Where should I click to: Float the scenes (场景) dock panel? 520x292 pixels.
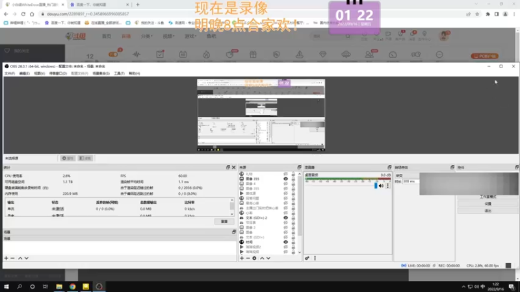234,232
